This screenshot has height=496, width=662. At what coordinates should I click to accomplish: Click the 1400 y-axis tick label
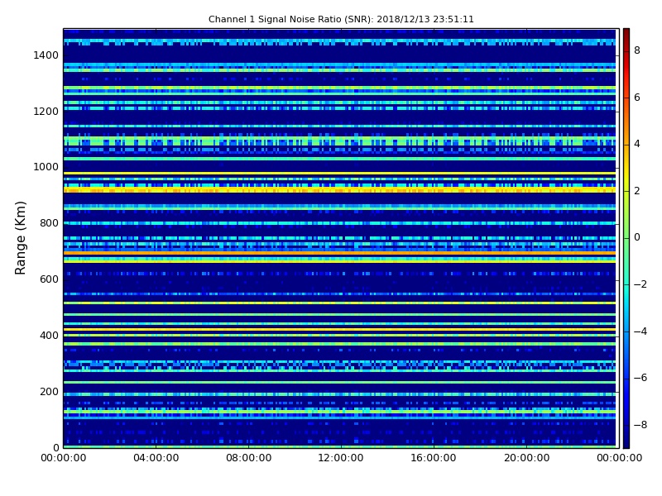point(46,55)
